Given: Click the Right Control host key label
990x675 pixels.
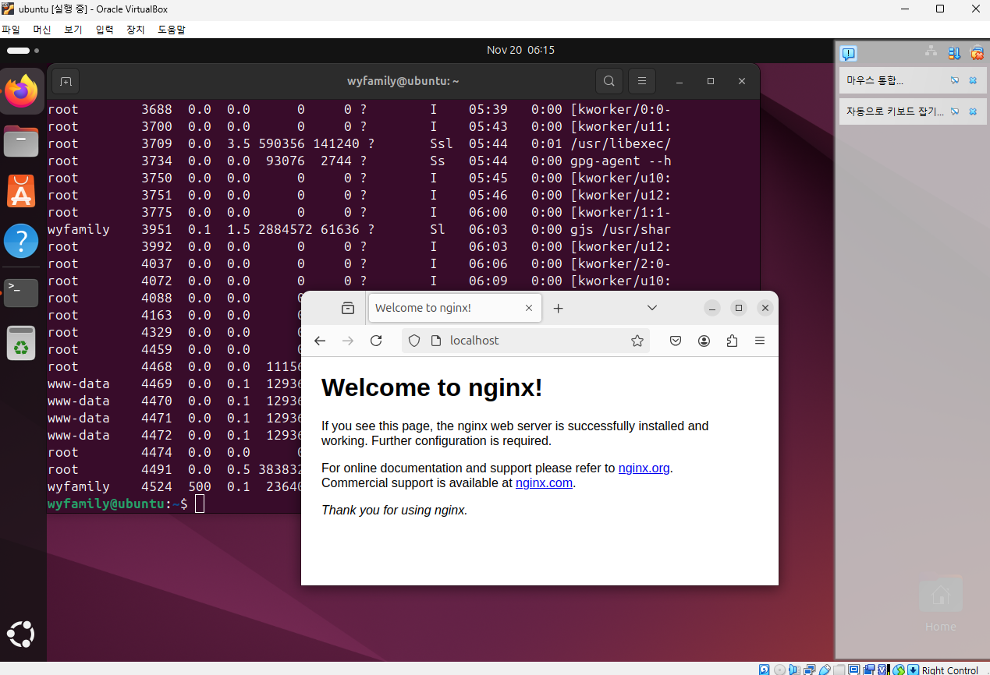Looking at the screenshot, I should [949, 670].
